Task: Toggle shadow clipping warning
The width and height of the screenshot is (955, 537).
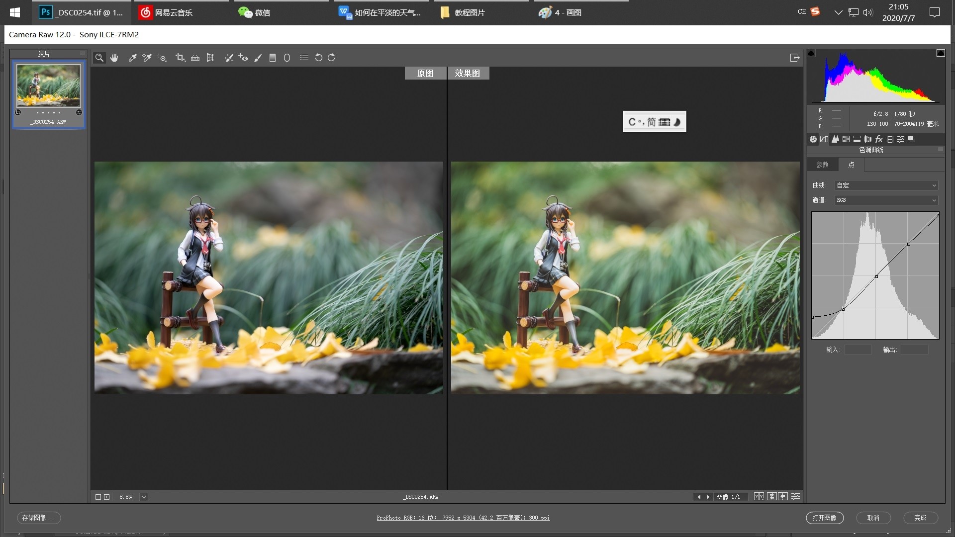Action: [811, 53]
